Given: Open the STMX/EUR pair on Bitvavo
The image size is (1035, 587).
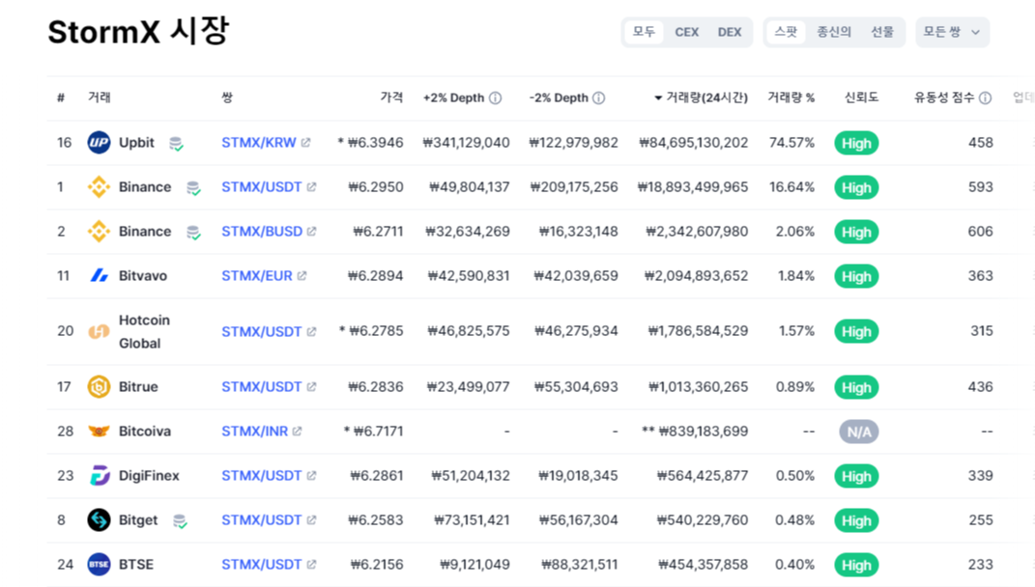Looking at the screenshot, I should [x=257, y=276].
